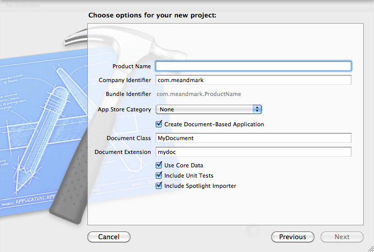This screenshot has height=252, width=374.
Task: Click the Next button
Action: click(x=342, y=237)
